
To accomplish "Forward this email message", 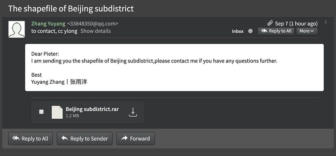I will pyautogui.click(x=135, y=139).
